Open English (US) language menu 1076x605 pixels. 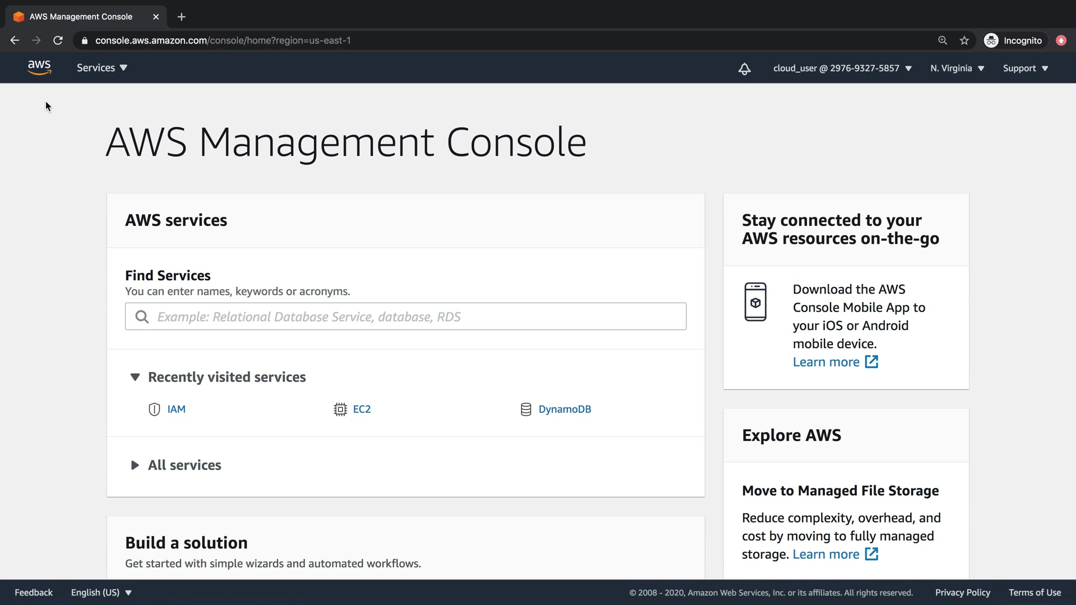101,592
